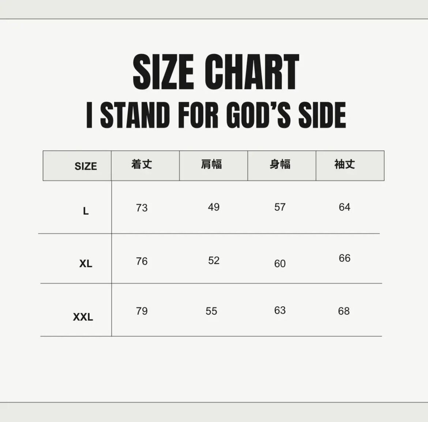This screenshot has width=428, height=422.
Task: Select the 身幅 column header
Action: click(280, 164)
